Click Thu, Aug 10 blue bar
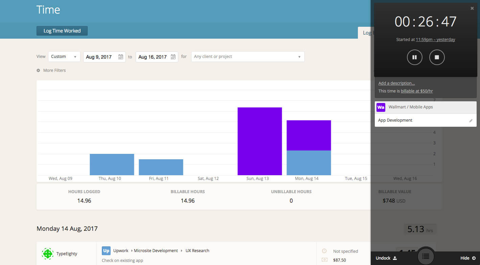Image resolution: width=480 pixels, height=265 pixels. click(112, 164)
